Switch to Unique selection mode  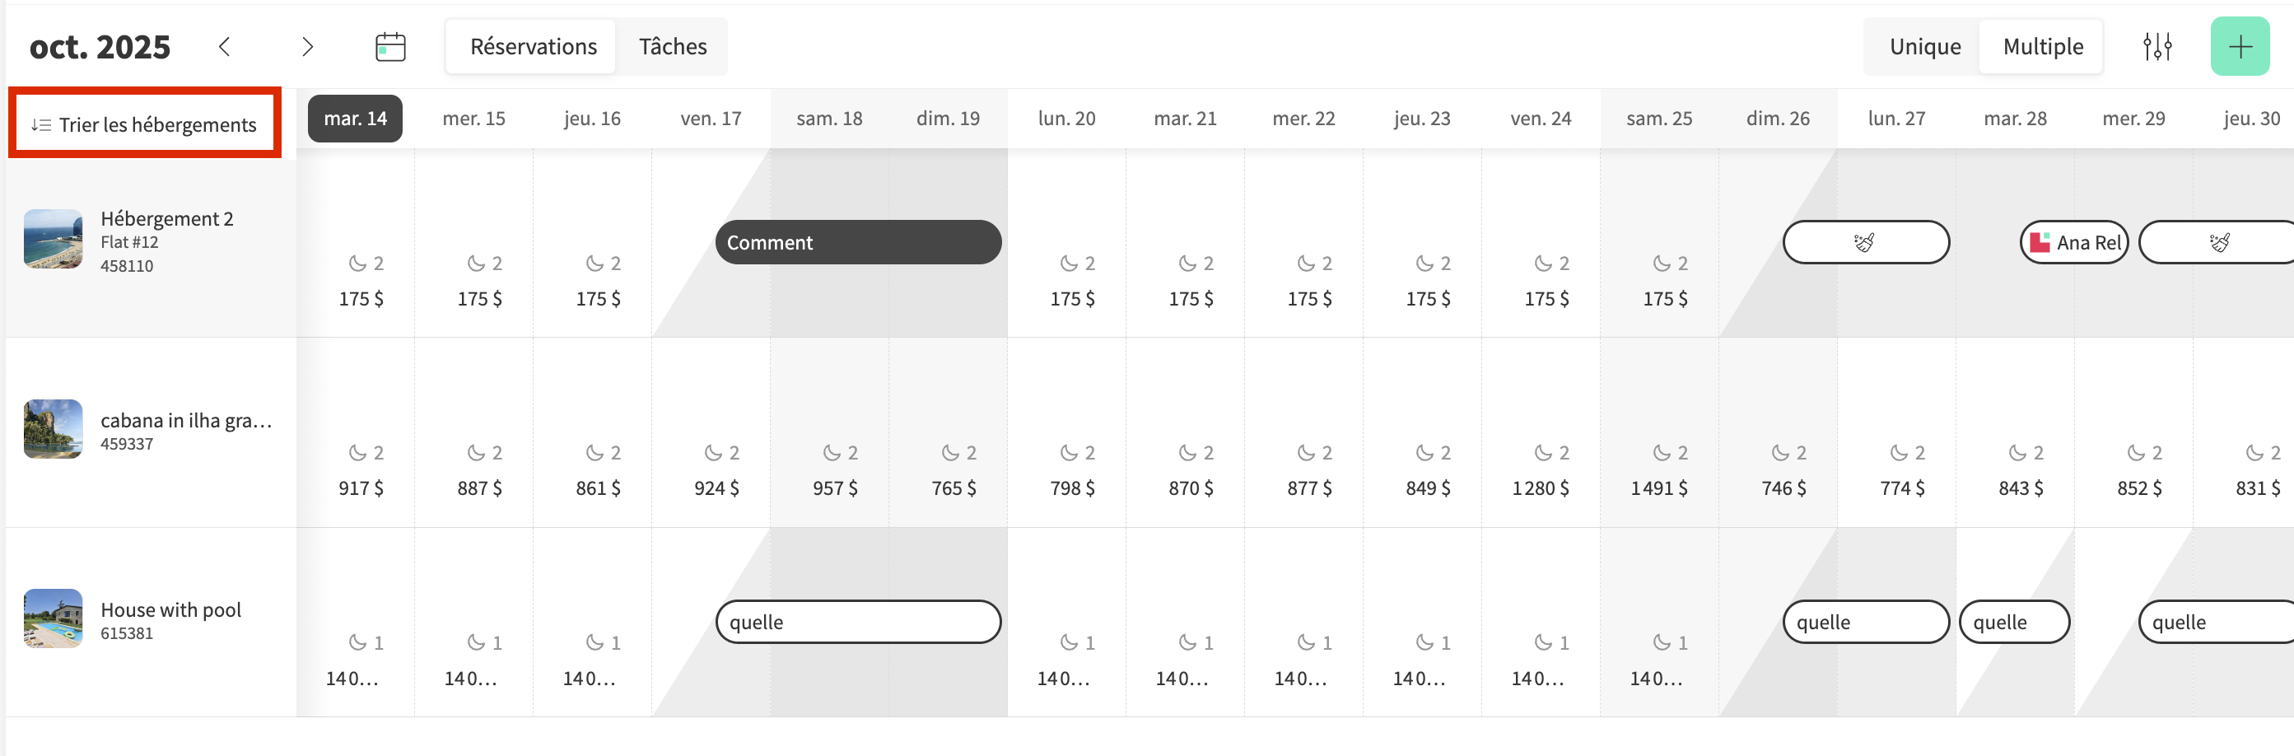tap(1924, 46)
